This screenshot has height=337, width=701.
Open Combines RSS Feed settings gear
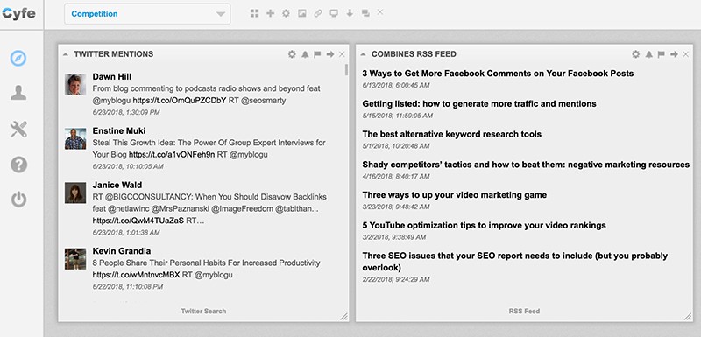tap(636, 54)
